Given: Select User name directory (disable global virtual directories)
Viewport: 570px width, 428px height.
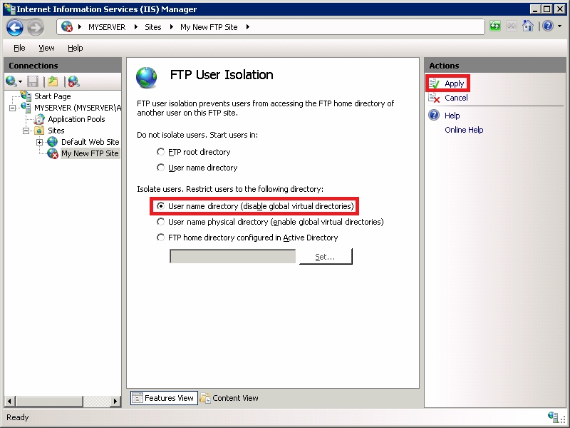Looking at the screenshot, I should tap(160, 206).
